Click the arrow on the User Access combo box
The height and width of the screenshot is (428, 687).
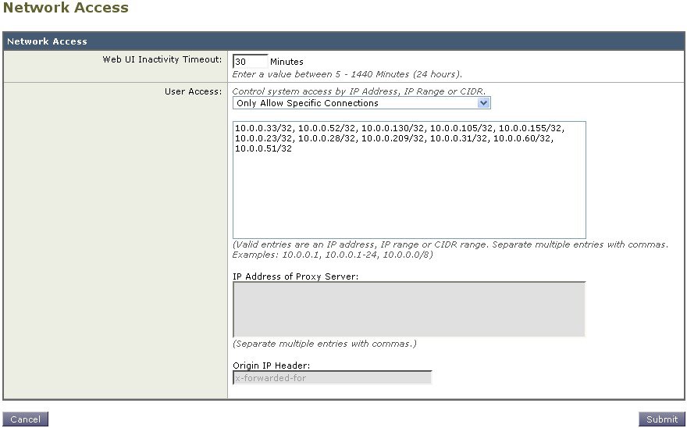point(484,103)
